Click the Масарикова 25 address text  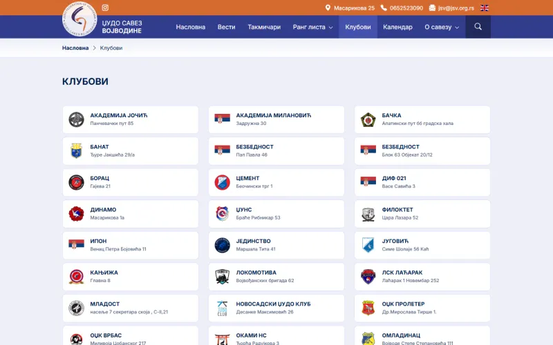[354, 8]
